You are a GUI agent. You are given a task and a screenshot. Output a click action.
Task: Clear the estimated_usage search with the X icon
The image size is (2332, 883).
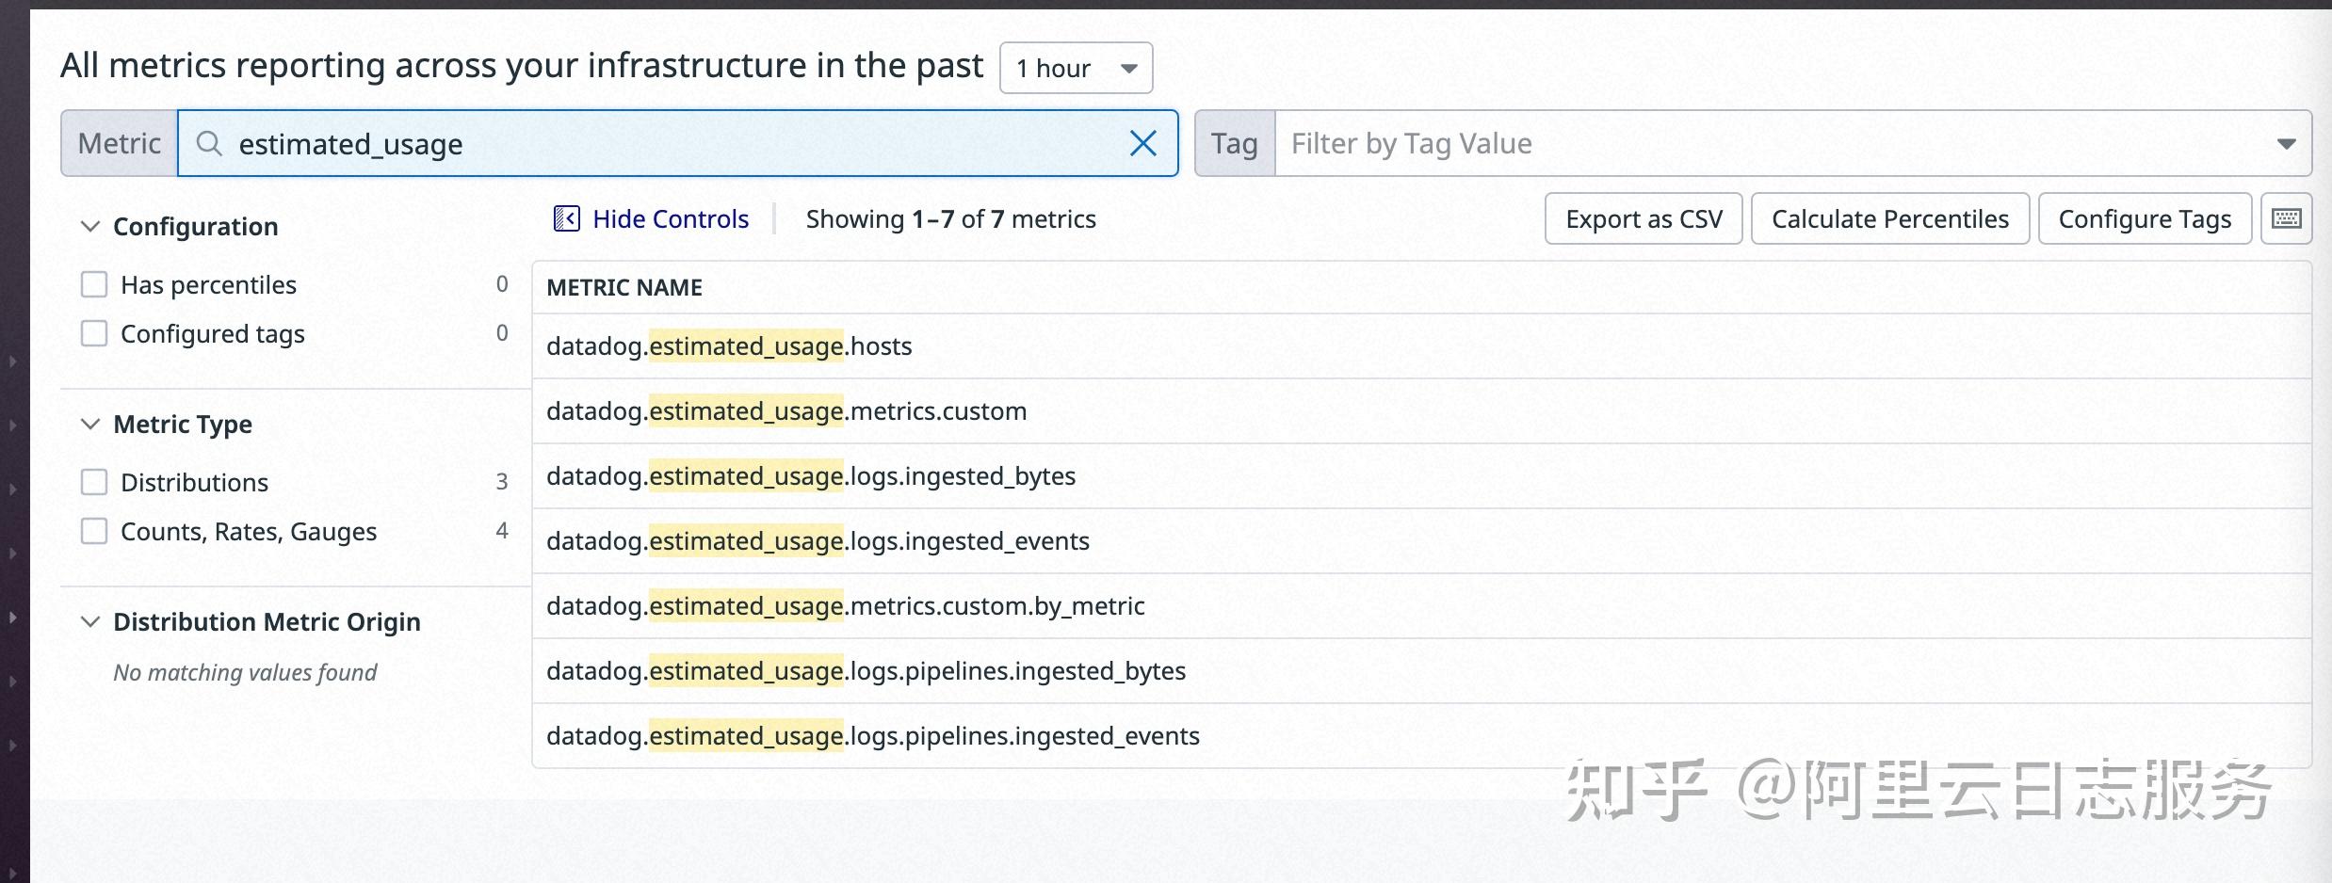(x=1142, y=143)
